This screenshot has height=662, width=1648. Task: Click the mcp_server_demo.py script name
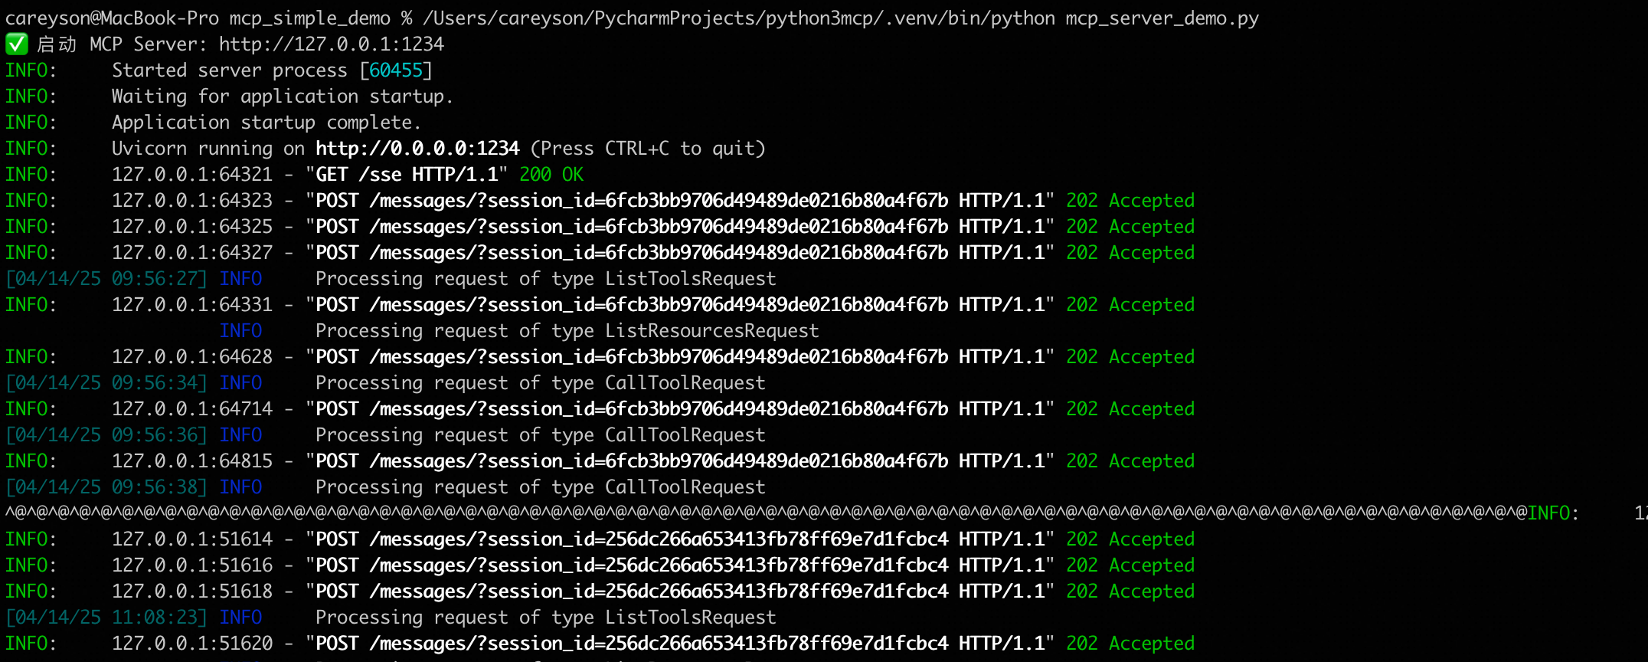(x=1162, y=18)
